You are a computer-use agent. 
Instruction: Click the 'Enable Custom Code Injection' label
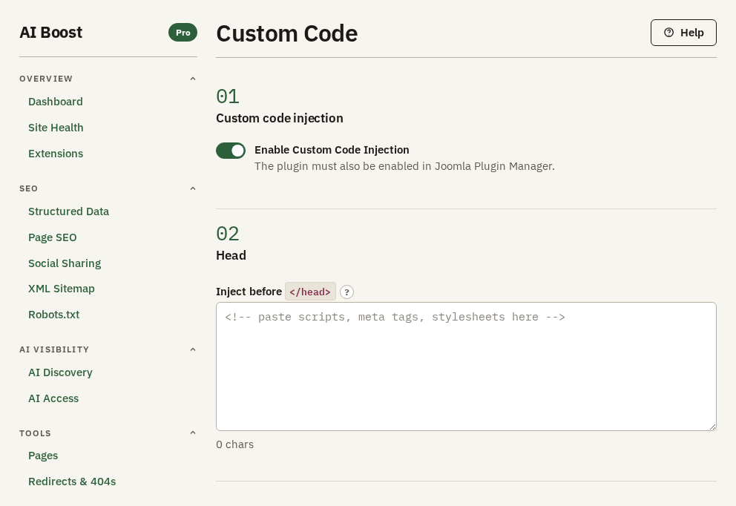[332, 150]
